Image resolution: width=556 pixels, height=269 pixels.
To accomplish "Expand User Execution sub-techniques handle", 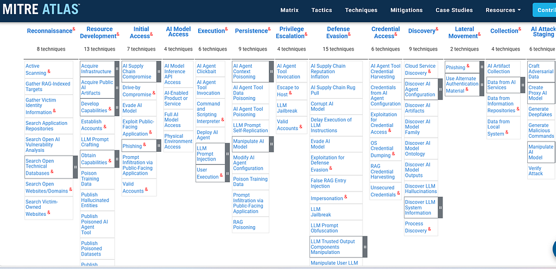I will [228, 174].
